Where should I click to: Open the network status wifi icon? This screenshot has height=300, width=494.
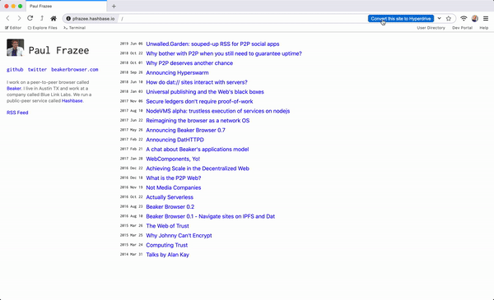(x=464, y=19)
